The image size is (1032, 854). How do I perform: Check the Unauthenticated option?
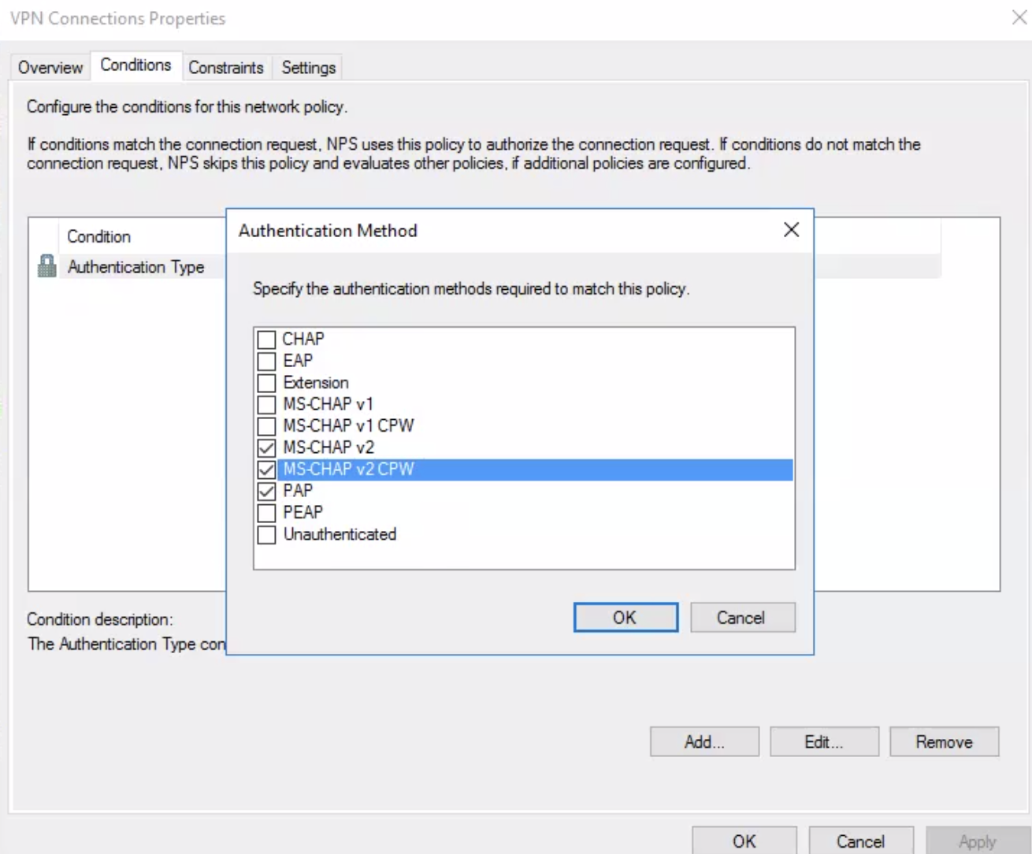(267, 534)
